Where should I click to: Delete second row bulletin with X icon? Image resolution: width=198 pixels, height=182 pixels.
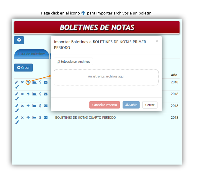[x=22, y=94]
